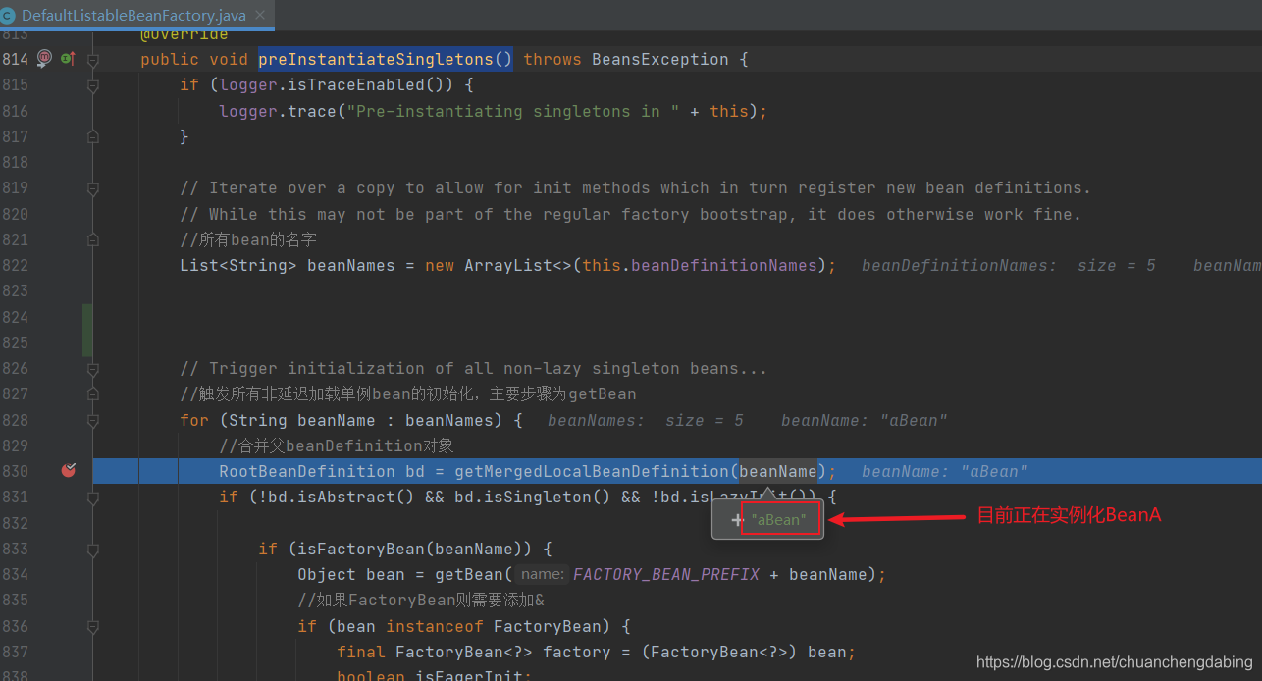Click logger.isTraceEnabled() call on line 815
The image size is (1262, 681).
click(332, 85)
